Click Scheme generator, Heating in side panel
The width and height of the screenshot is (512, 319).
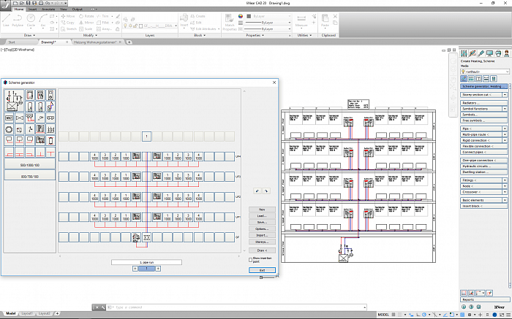[483, 86]
